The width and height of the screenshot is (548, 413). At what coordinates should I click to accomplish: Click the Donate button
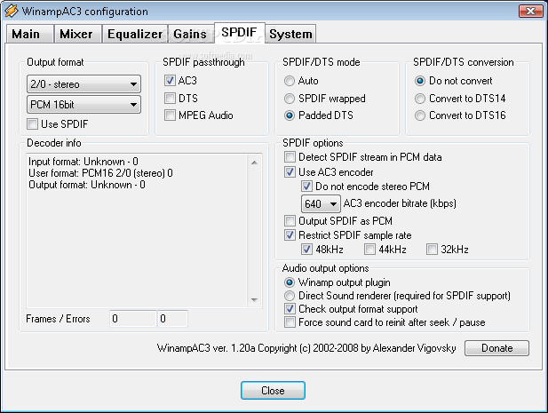click(x=496, y=348)
